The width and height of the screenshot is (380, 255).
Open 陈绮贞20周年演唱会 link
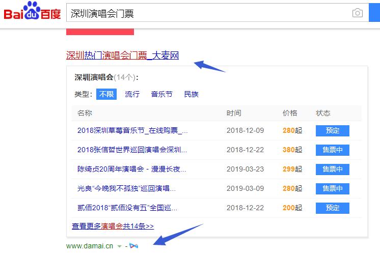click(131, 169)
